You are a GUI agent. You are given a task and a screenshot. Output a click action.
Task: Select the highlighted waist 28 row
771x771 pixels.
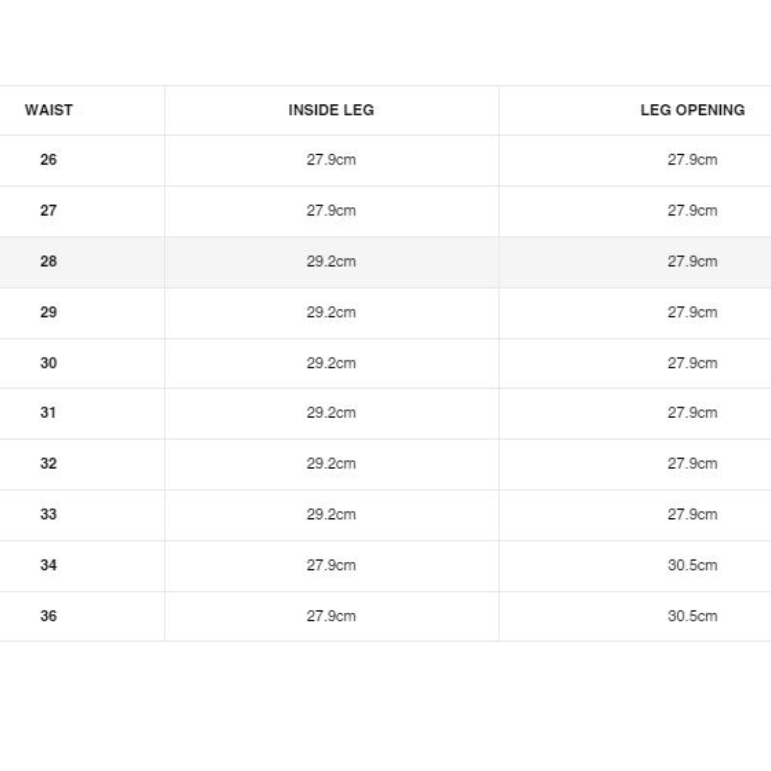[x=385, y=262]
